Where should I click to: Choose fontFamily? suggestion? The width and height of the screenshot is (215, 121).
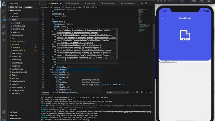[x=79, y=67]
